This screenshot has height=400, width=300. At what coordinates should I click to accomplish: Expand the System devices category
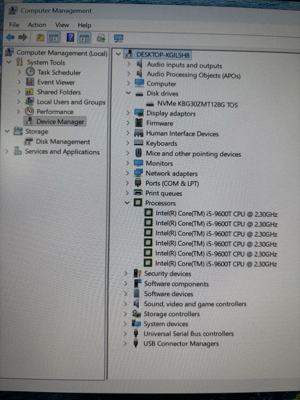(x=125, y=323)
